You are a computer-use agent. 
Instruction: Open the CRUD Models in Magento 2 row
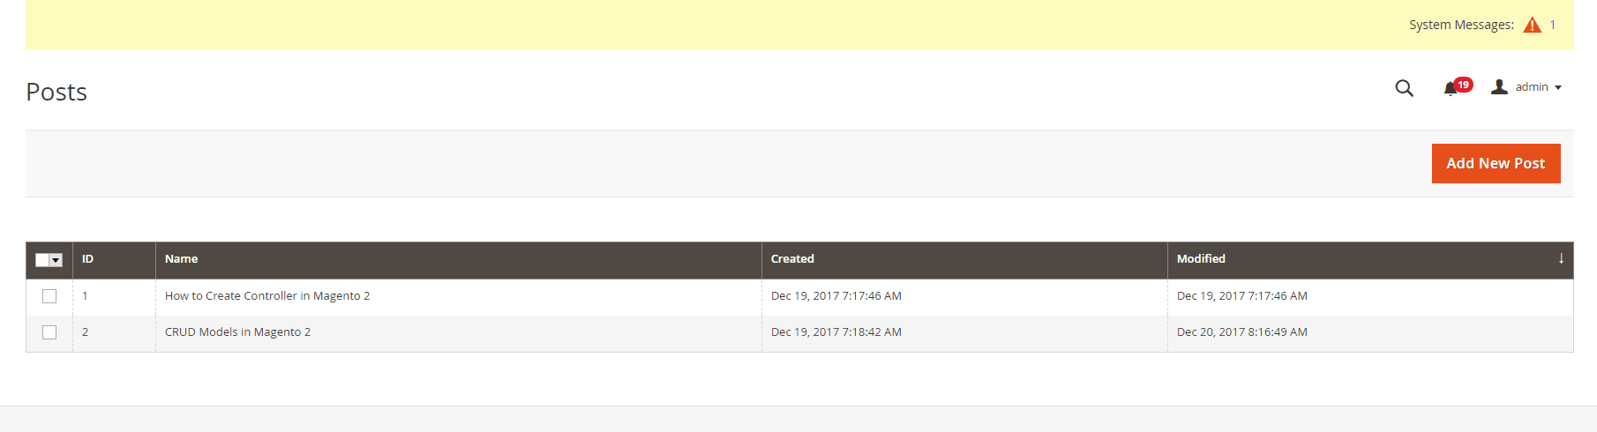pyautogui.click(x=237, y=332)
